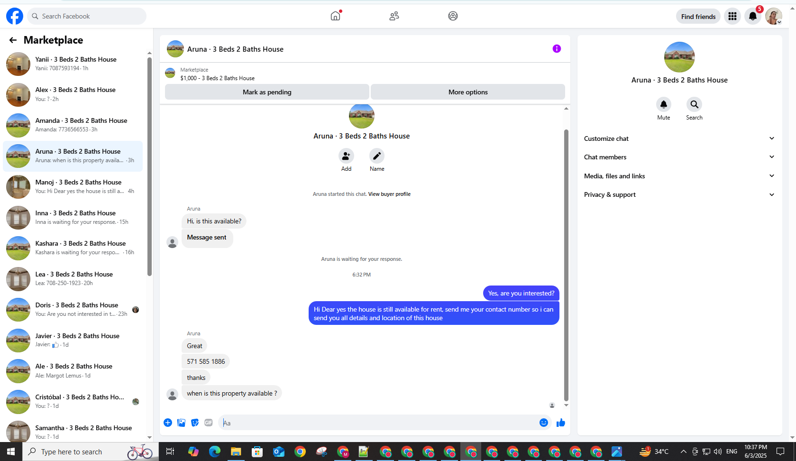Click the Name pencil icon in chat
The width and height of the screenshot is (796, 461).
pyautogui.click(x=377, y=156)
